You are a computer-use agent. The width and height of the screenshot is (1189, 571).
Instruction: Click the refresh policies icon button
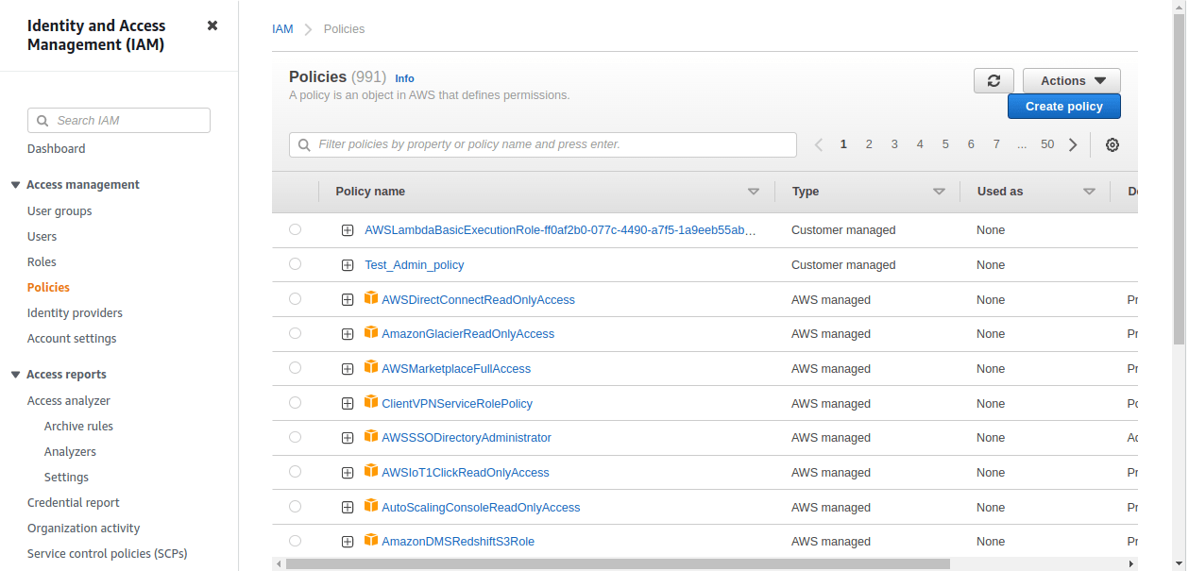click(x=994, y=81)
